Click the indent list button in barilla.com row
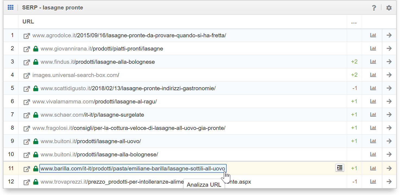The image size is (400, 195). [340, 168]
